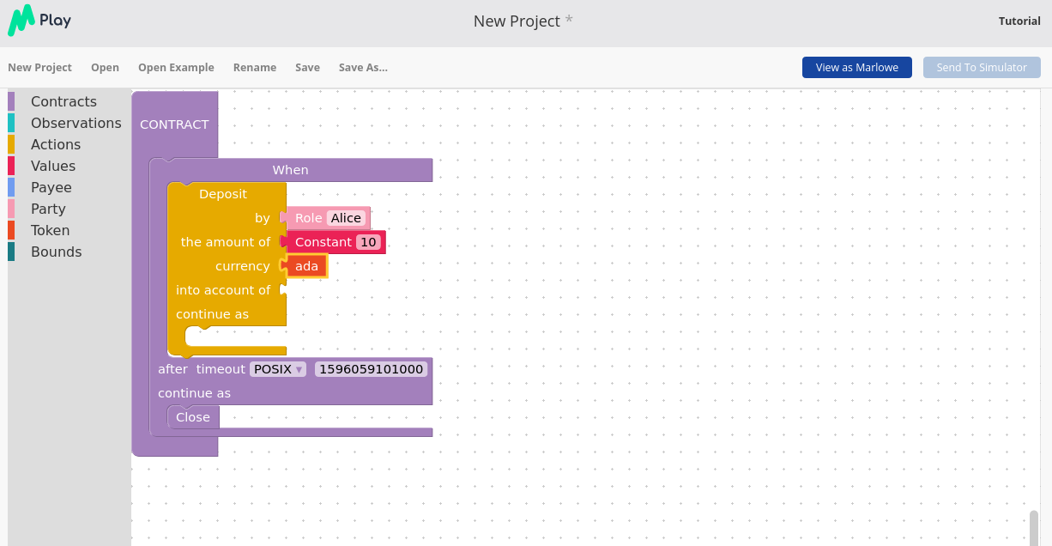Edit the Constant value 10 field
The width and height of the screenshot is (1052, 546).
(368, 242)
